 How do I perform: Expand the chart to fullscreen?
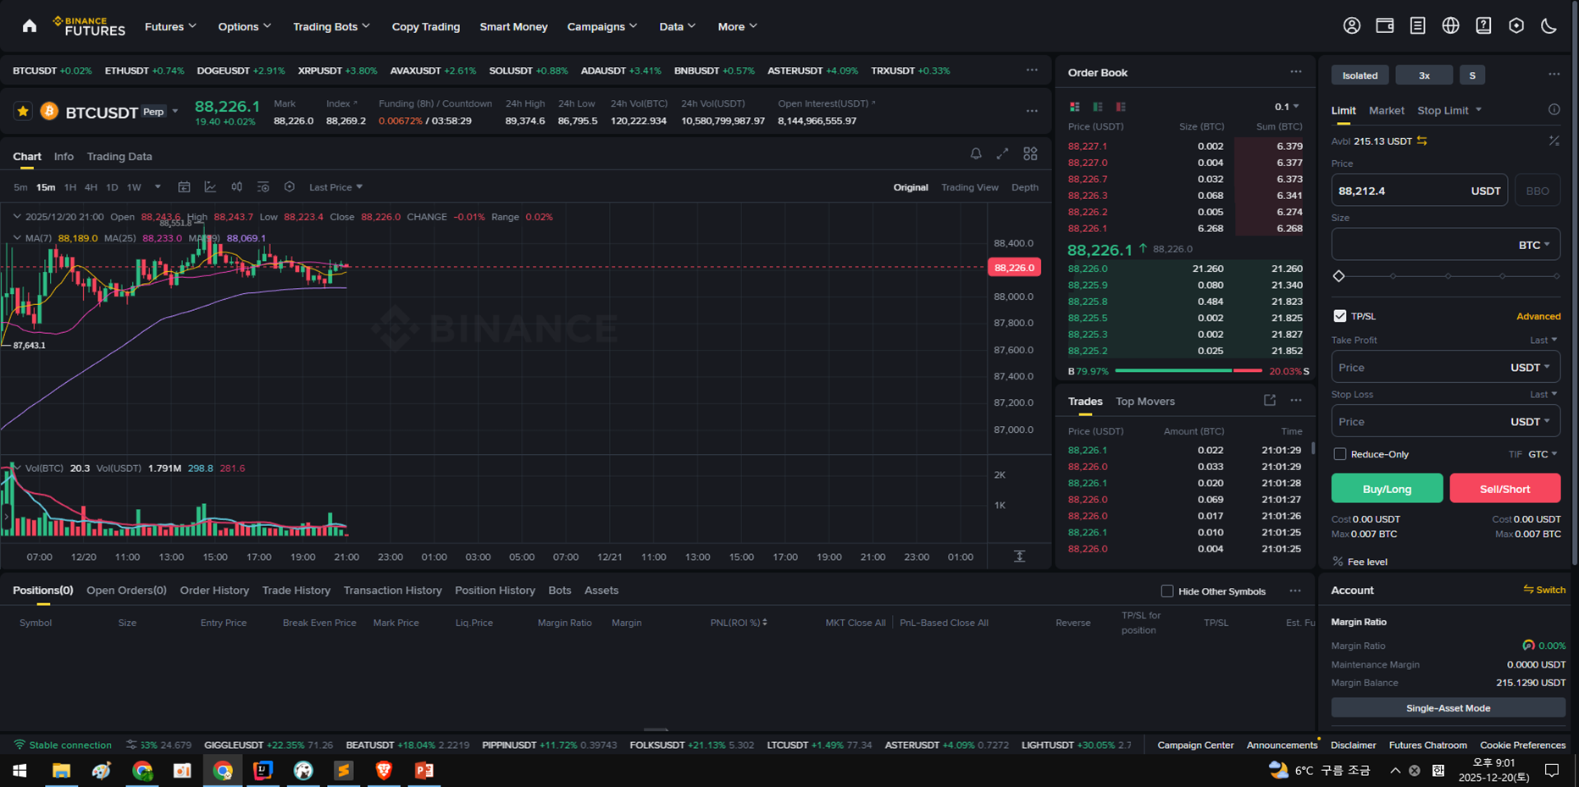click(x=1002, y=154)
